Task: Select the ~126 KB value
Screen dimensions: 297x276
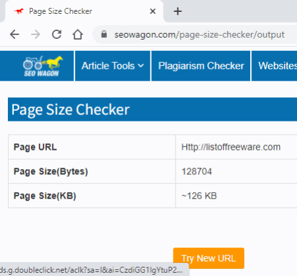Action: coord(199,195)
